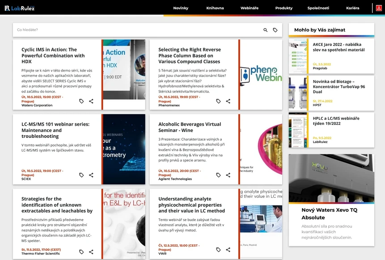Click 'Phenomenex' company name

[x=169, y=105]
